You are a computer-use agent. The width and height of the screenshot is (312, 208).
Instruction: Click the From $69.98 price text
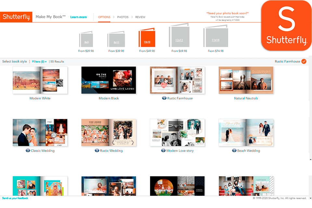coord(179,51)
